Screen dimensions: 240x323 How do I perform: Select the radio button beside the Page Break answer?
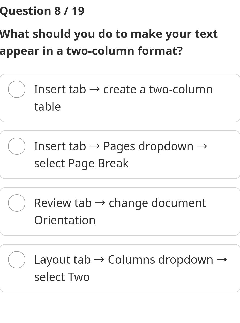click(x=17, y=146)
